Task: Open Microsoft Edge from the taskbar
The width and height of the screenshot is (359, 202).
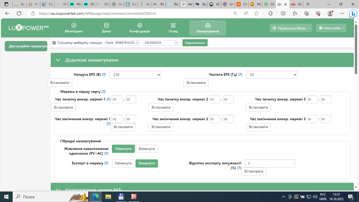Action: [x=95, y=196]
